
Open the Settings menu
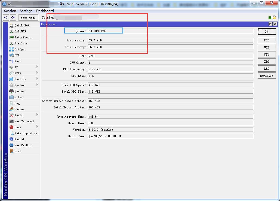click(26, 11)
